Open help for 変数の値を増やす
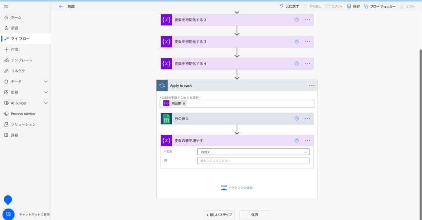The width and height of the screenshot is (422, 220). pyautogui.click(x=297, y=140)
